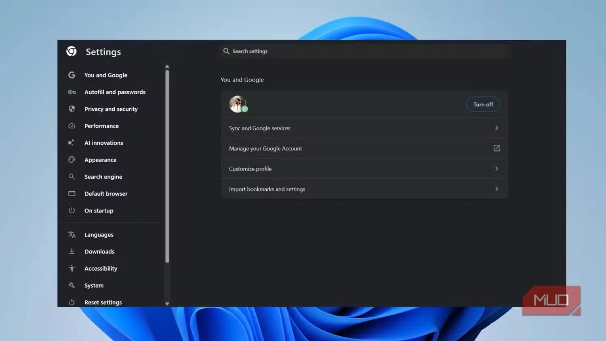Click the profile avatar picture

click(238, 104)
